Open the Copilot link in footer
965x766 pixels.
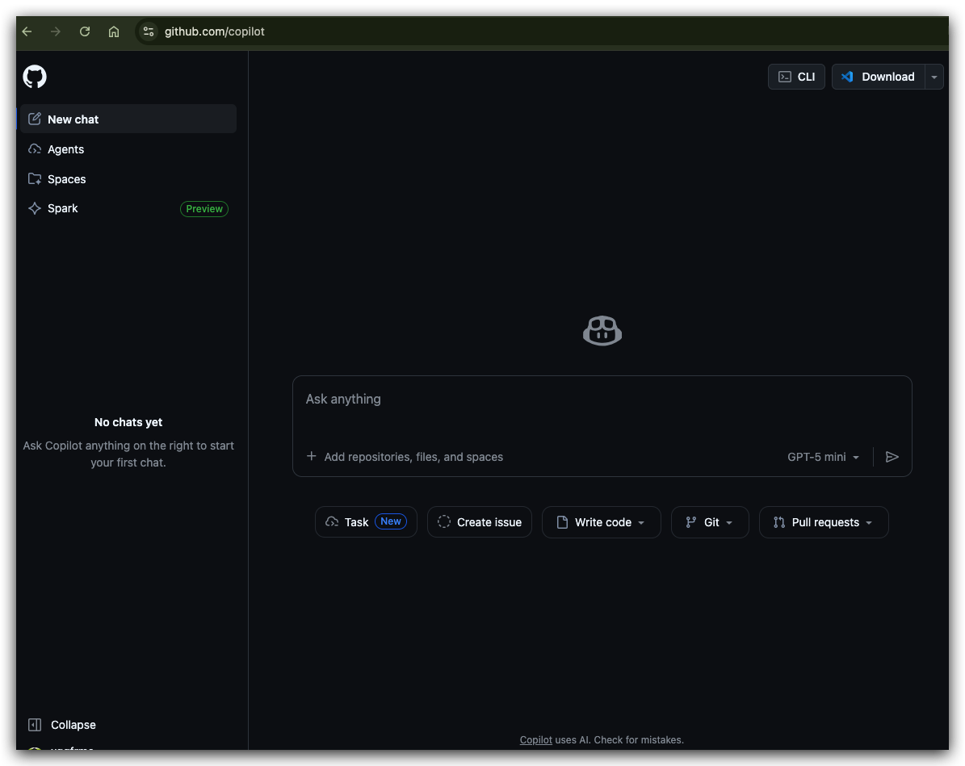pos(535,739)
